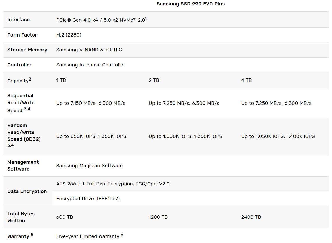Select the 600 TB total bytes written cell
This screenshot has height=243, width=332.
point(64,217)
